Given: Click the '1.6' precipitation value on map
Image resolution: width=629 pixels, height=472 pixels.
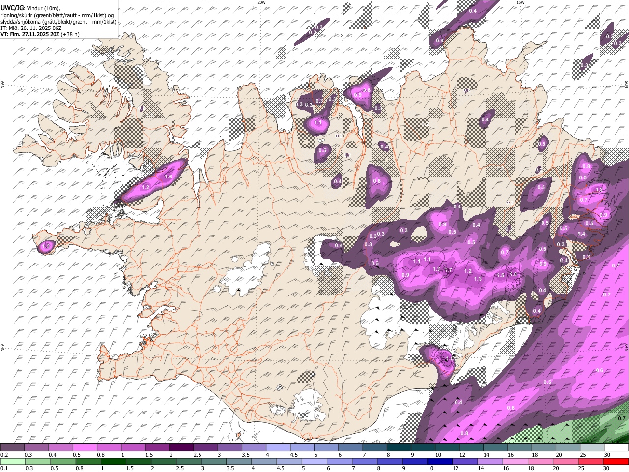Looking at the screenshot, I should (x=168, y=177).
